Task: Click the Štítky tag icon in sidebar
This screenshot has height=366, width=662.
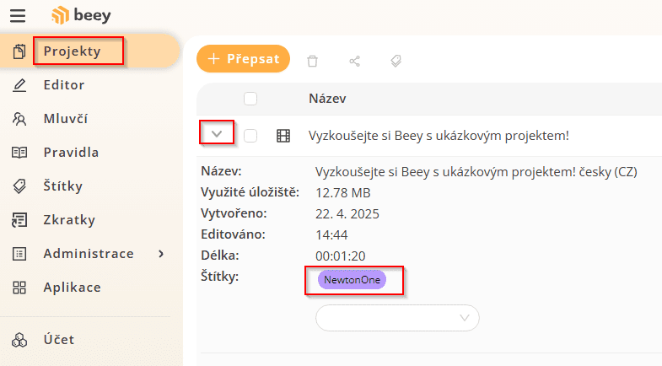Action: coord(19,186)
